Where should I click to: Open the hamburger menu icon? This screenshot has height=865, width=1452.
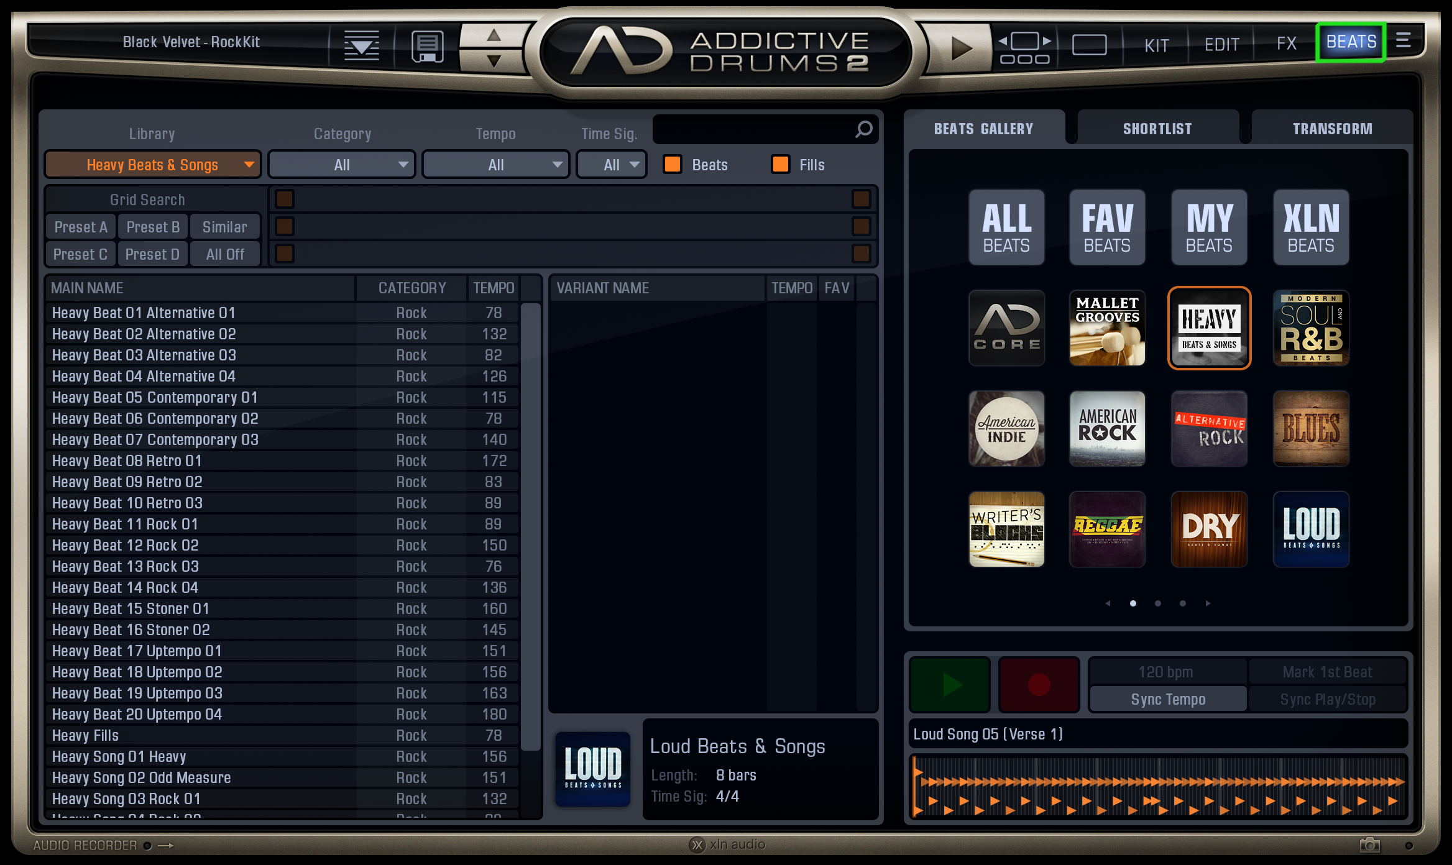point(1403,40)
